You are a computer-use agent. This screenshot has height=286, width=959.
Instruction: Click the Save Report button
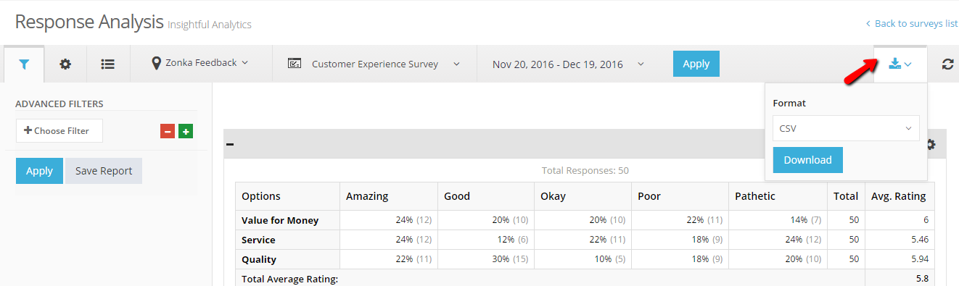(104, 171)
